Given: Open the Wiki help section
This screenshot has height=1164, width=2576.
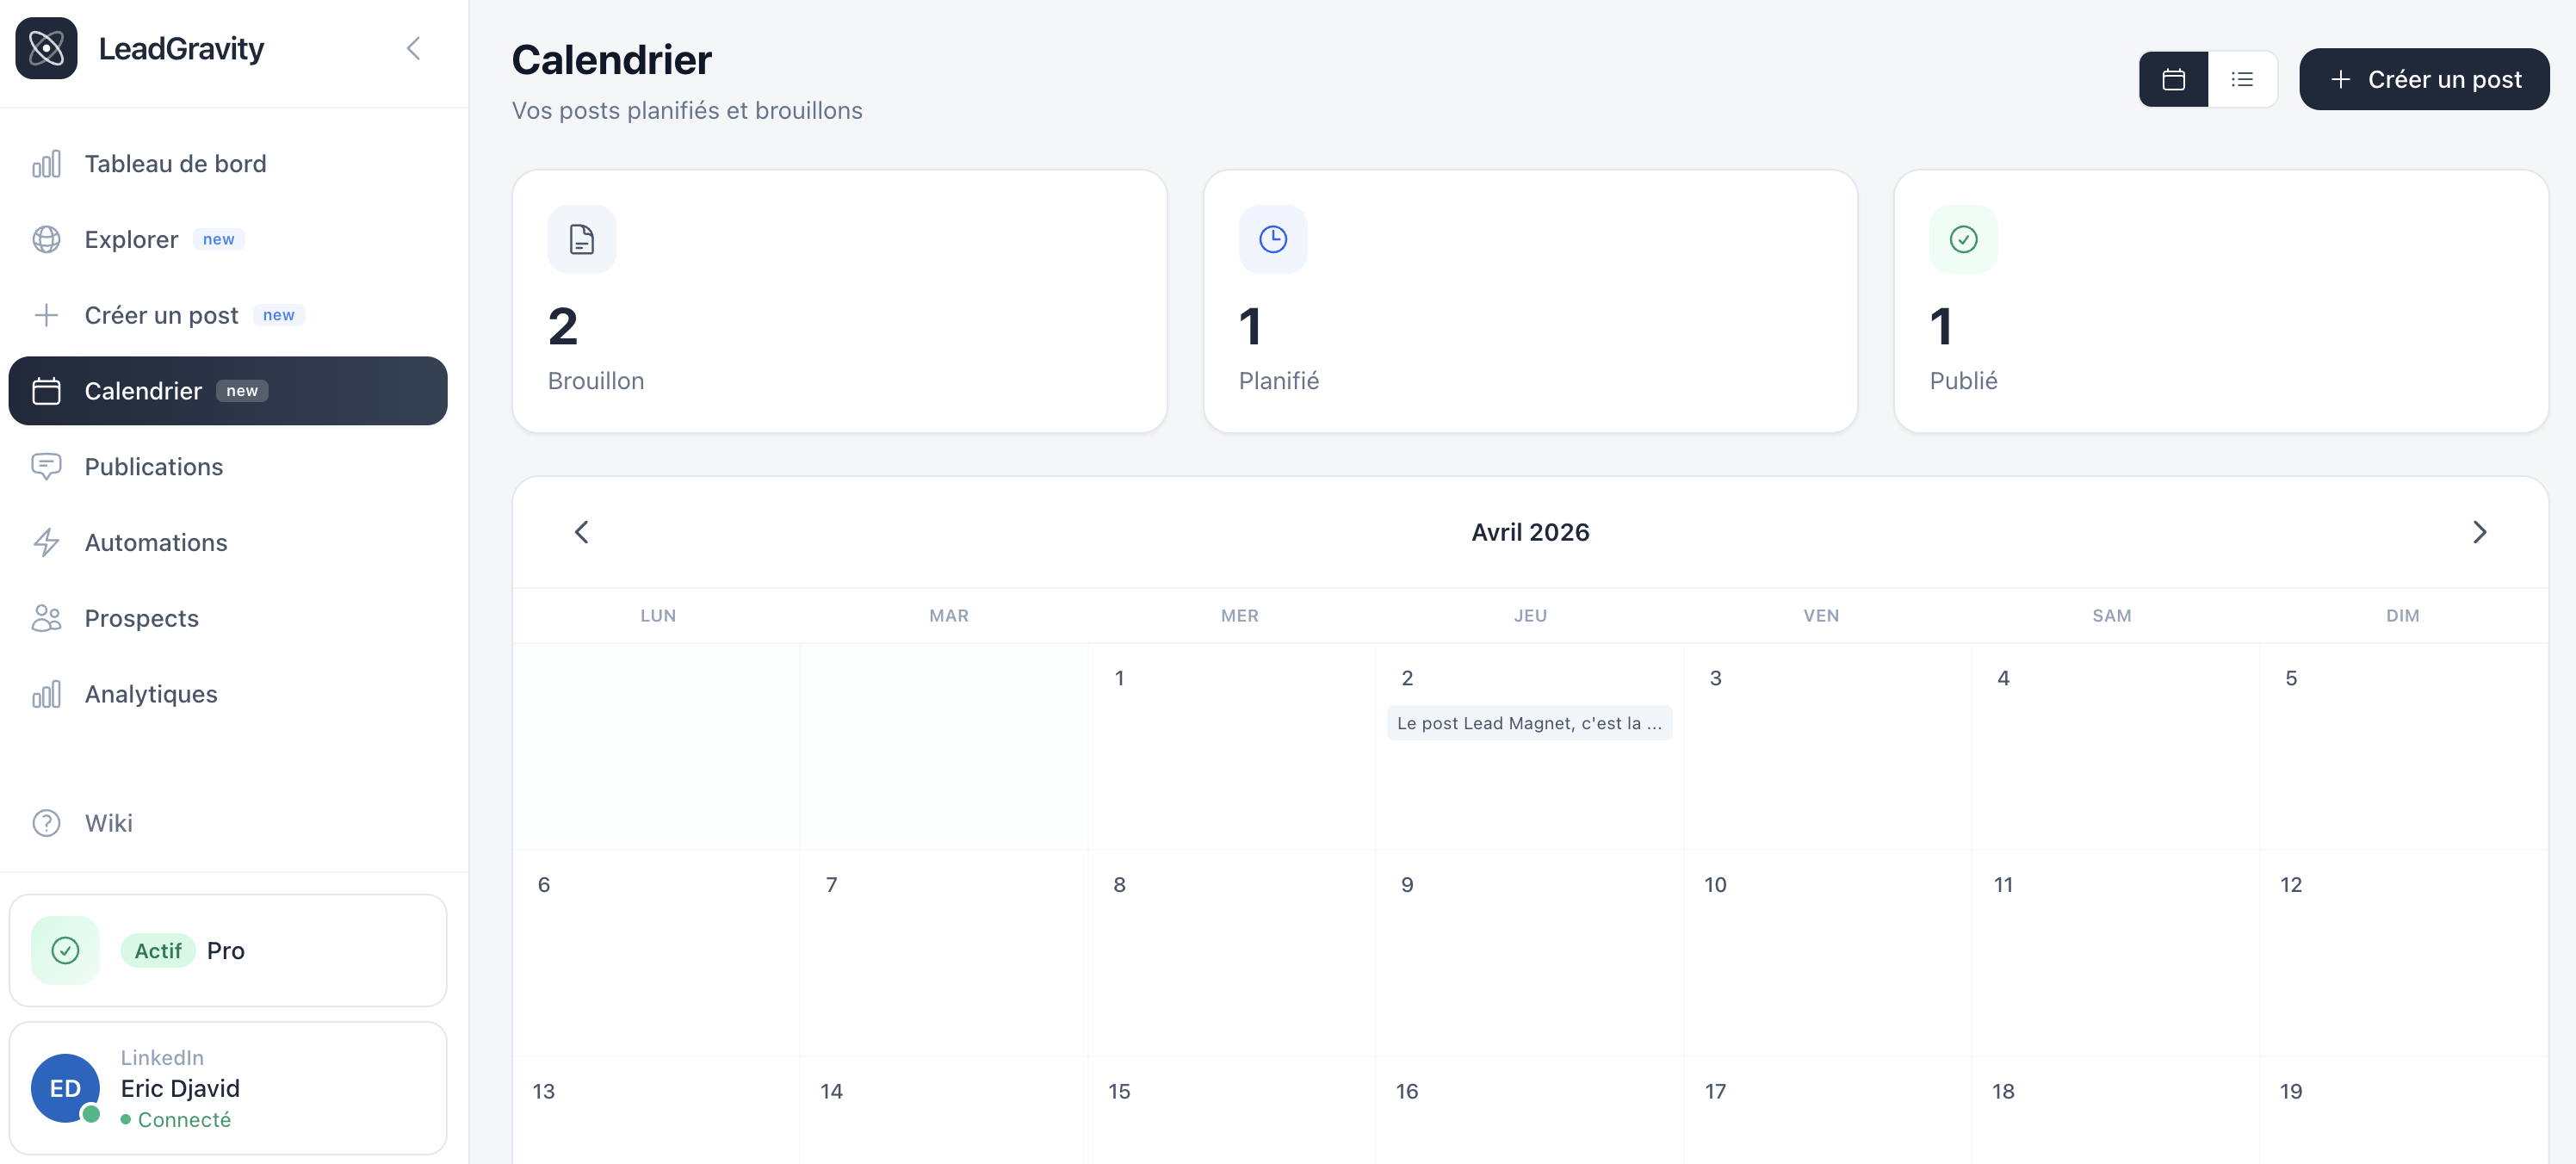Looking at the screenshot, I should click(x=108, y=823).
